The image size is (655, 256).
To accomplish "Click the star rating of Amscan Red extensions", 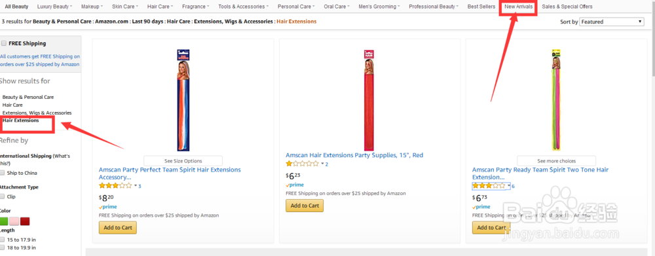I will [x=303, y=164].
